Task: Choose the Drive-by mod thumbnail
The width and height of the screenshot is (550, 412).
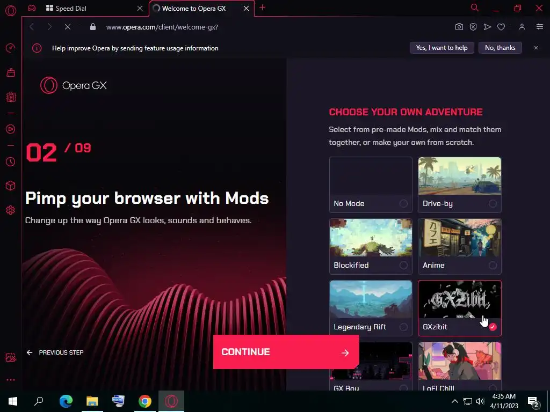Action: [x=460, y=176]
